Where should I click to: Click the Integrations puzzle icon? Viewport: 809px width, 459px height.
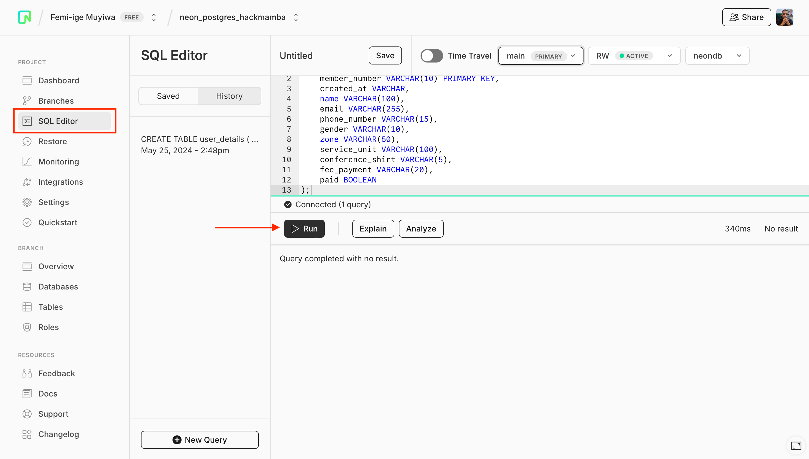[x=27, y=182]
